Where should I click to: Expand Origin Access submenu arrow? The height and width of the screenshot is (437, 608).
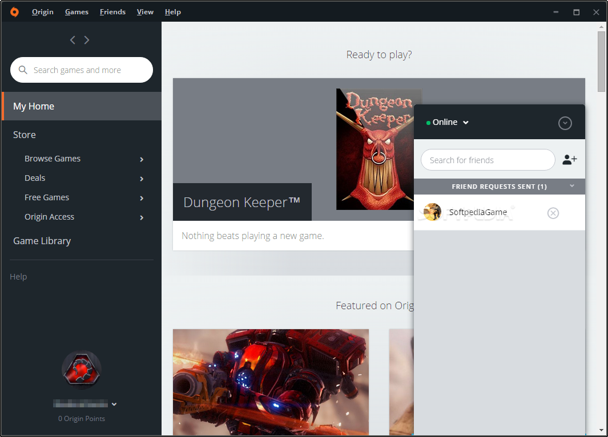pyautogui.click(x=142, y=217)
